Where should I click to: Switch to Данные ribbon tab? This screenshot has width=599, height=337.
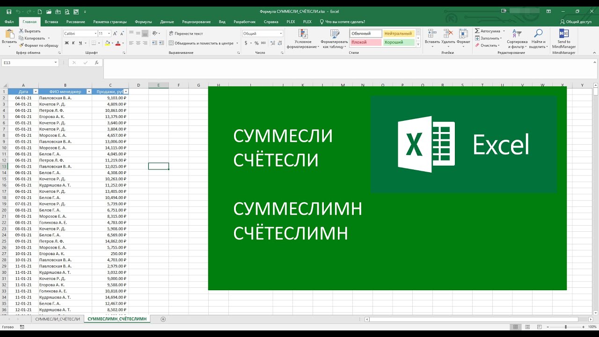point(167,22)
